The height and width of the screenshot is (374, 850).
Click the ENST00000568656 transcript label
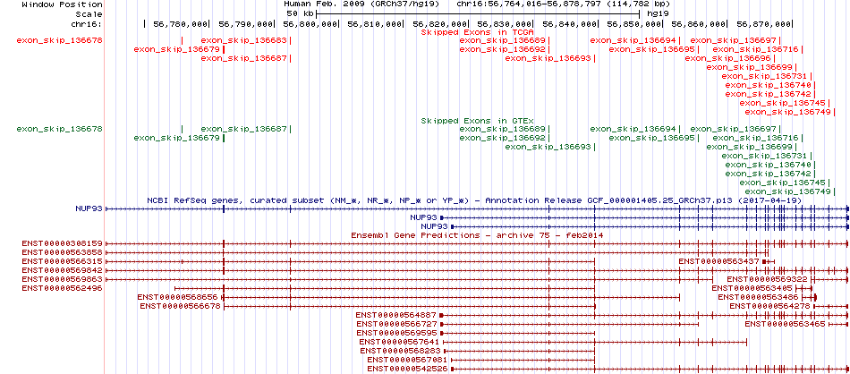point(177,297)
